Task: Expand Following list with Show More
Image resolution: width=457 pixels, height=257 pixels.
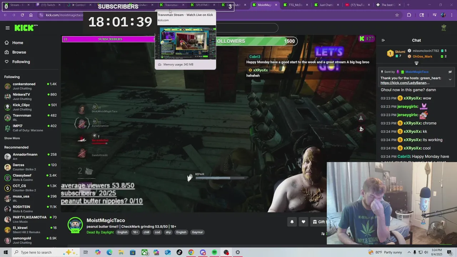Action: (12, 138)
